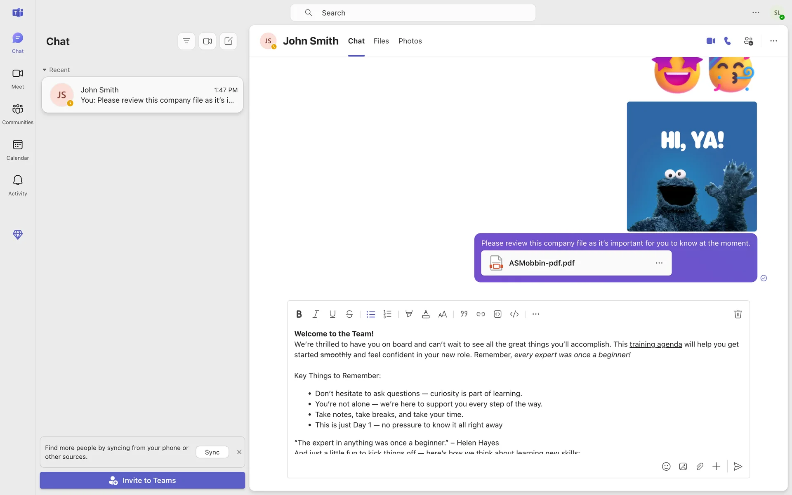792x495 pixels.
Task: Start a video call with John Smith
Action: (710, 41)
